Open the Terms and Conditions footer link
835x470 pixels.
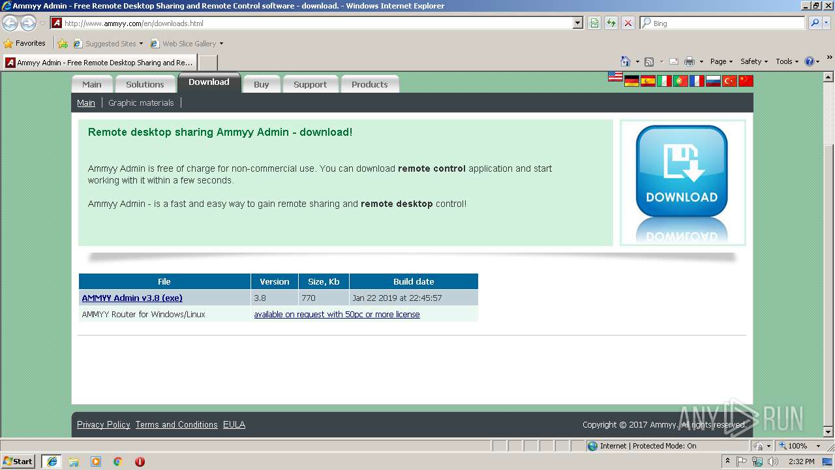coord(177,424)
